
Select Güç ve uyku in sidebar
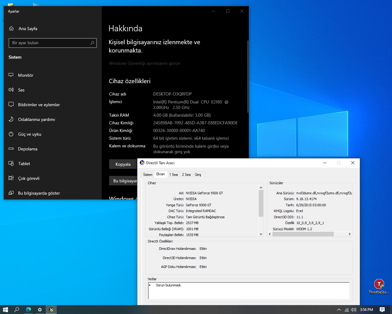point(29,134)
